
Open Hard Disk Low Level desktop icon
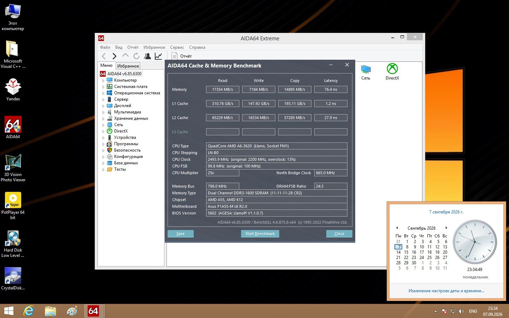click(x=13, y=244)
